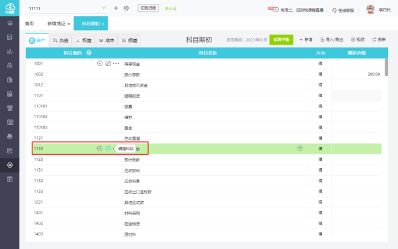Click the gear icon next to account selector
Image resolution: width=398 pixels, height=249 pixels.
126,8
